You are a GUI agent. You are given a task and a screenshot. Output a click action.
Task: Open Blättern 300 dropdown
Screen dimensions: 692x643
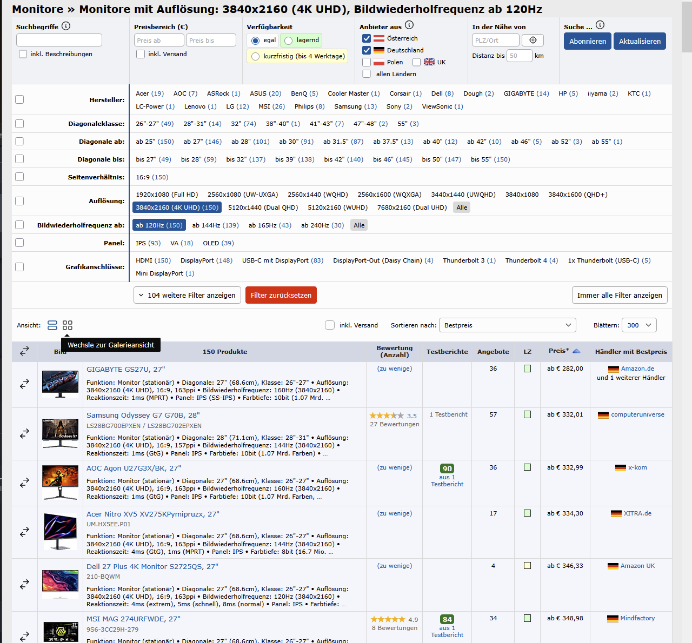tap(640, 325)
